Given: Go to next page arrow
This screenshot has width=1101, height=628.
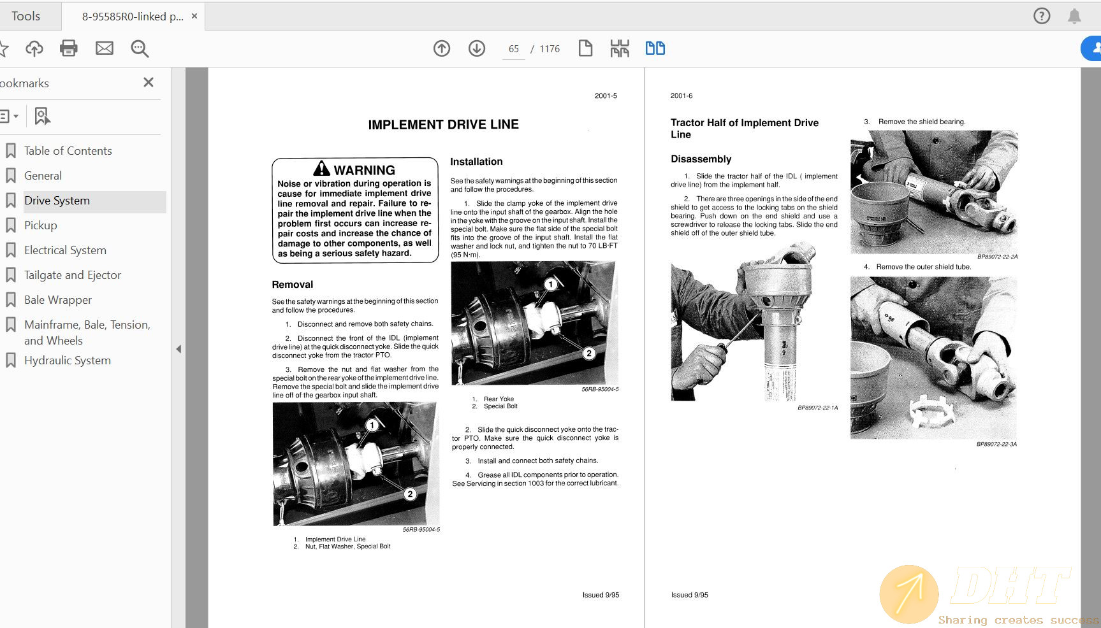Looking at the screenshot, I should (477, 48).
